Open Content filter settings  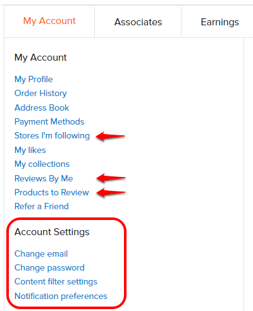[x=56, y=282]
